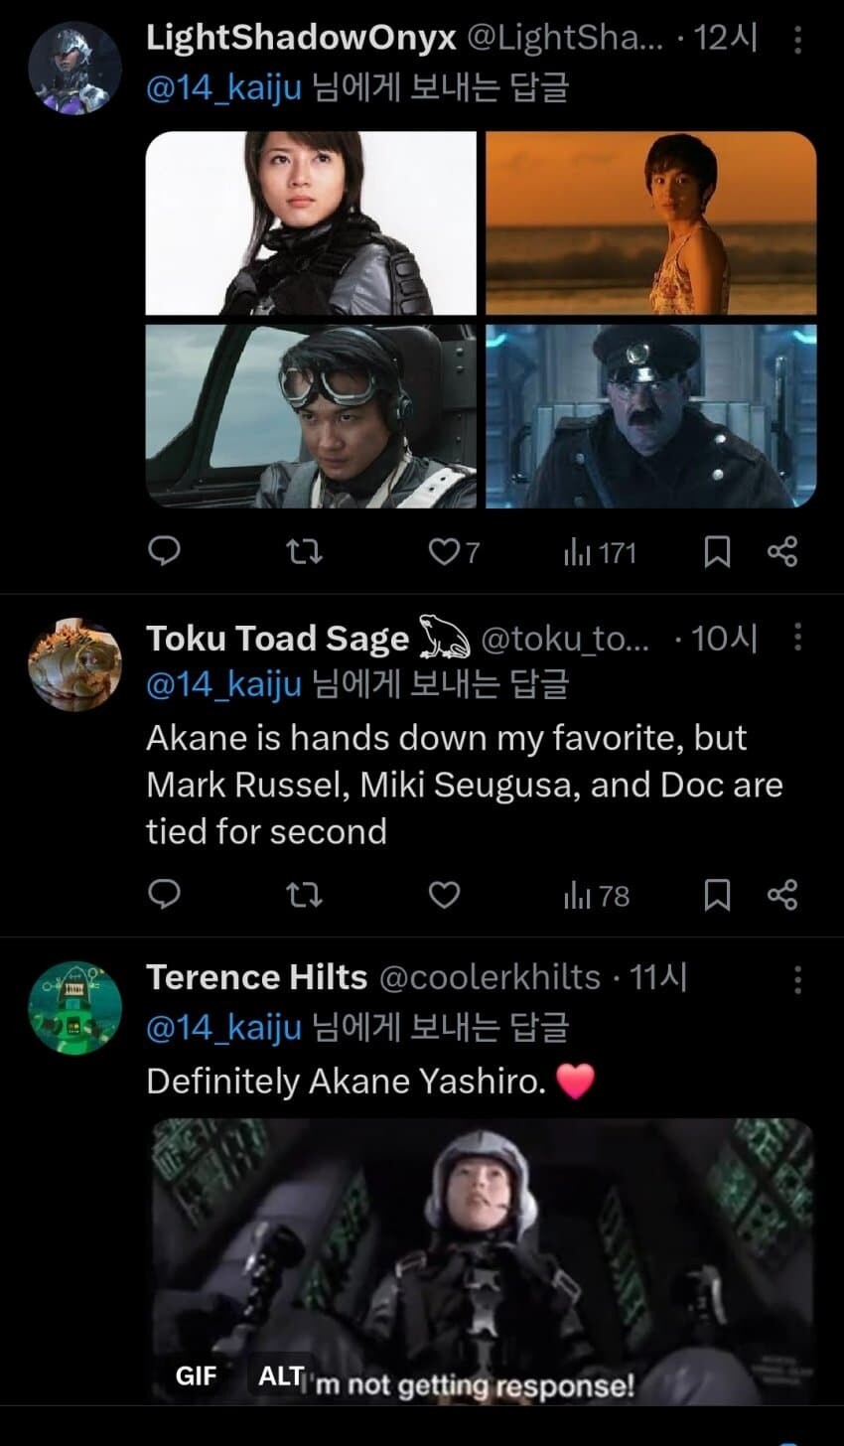View ALT text of the GIF
The height and width of the screenshot is (1446, 844).
pos(280,1376)
